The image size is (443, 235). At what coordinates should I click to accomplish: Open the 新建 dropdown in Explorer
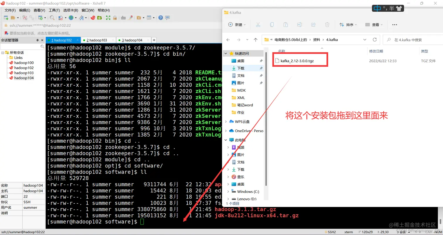[237, 25]
